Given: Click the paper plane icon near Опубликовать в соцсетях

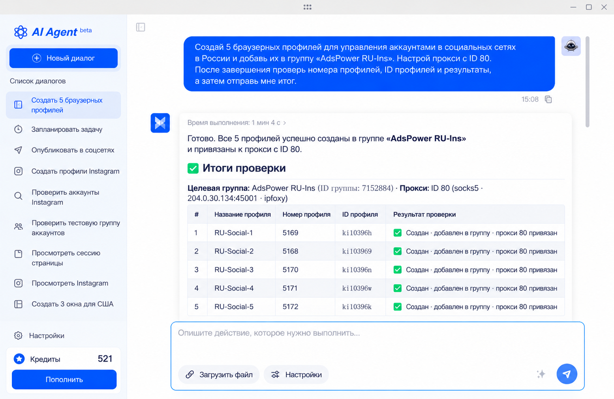Looking at the screenshot, I should click(x=19, y=150).
